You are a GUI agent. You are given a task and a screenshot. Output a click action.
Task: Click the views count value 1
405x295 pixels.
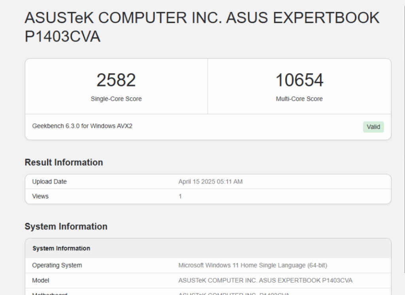point(180,196)
